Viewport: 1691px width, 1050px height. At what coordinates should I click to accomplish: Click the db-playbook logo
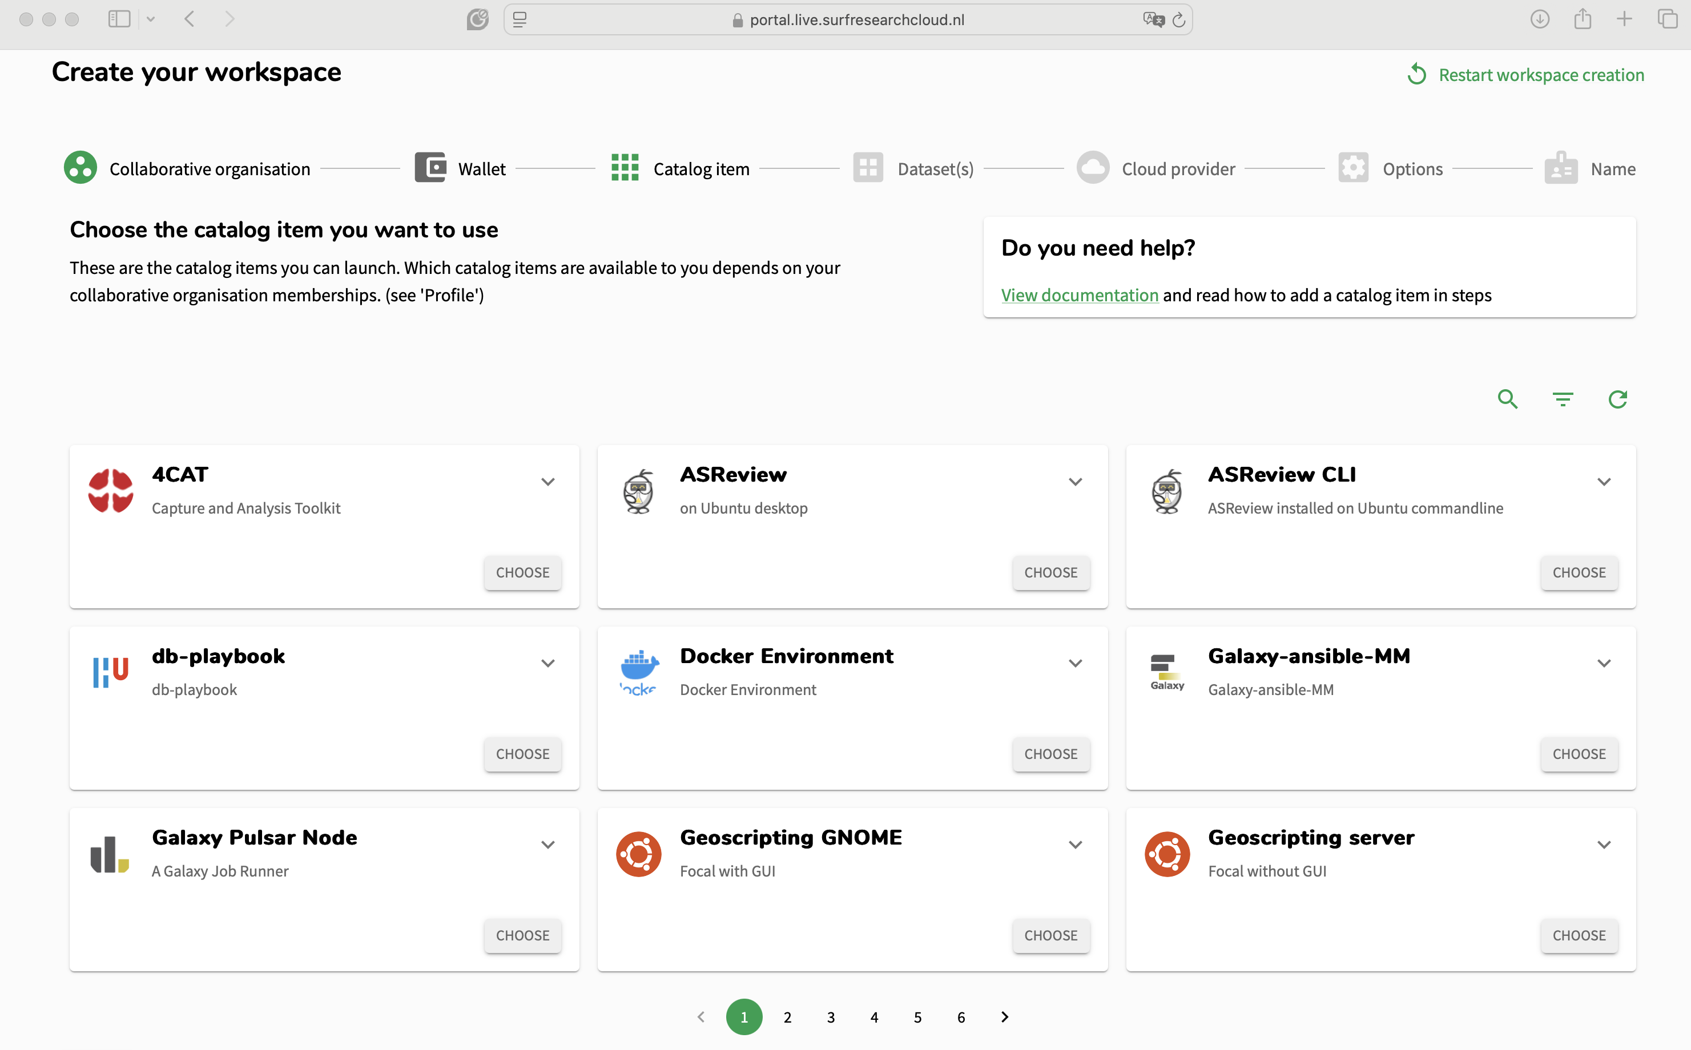[110, 672]
